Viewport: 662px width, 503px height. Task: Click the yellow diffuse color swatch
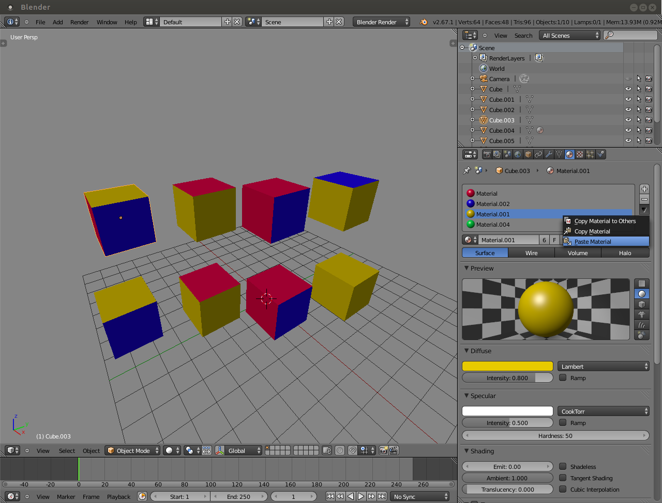click(507, 366)
